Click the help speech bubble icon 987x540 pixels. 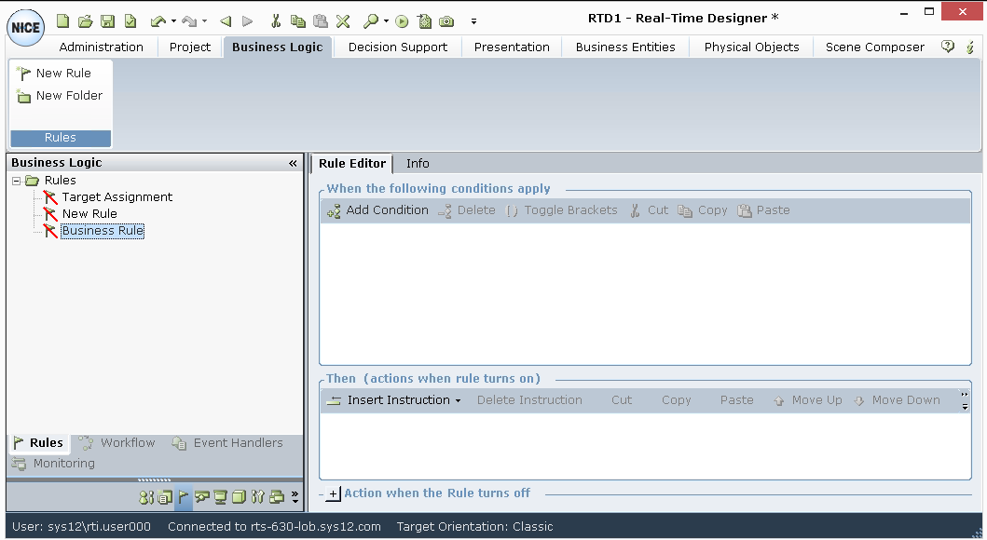948,47
